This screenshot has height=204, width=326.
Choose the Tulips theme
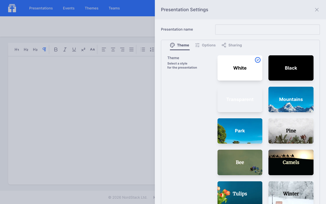click(x=240, y=193)
